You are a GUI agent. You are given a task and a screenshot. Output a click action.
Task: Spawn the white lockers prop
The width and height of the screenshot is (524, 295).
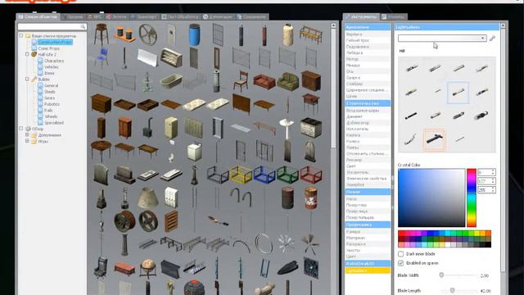171,197
